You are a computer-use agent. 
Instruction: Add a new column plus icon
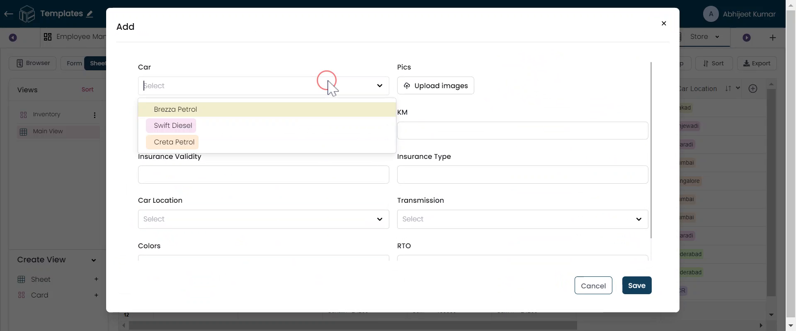[753, 89]
